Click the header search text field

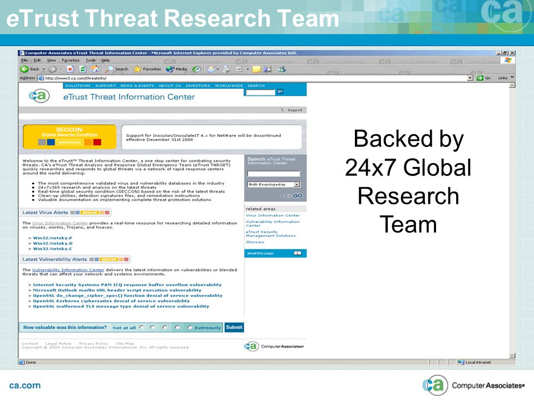click(260, 92)
